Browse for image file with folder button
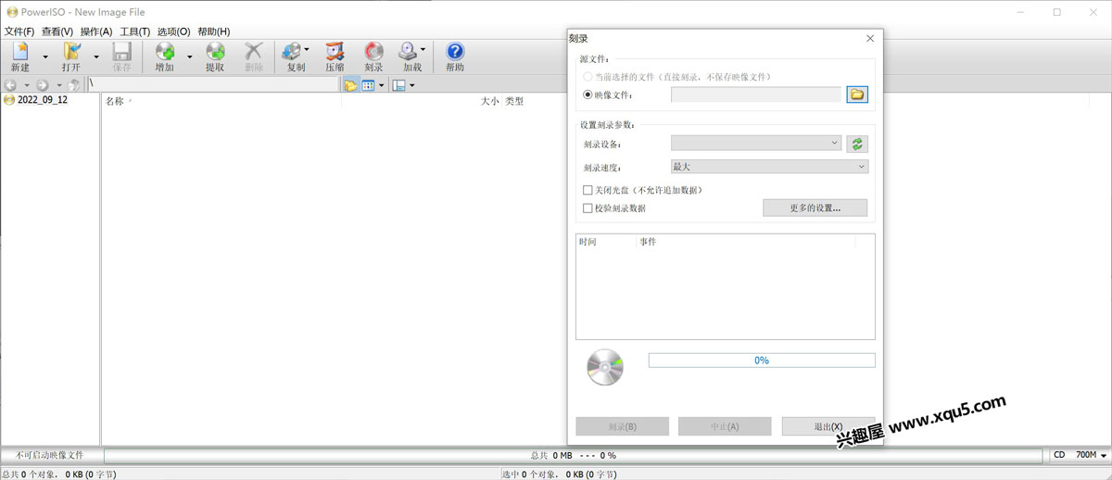The image size is (1112, 480). (x=857, y=95)
